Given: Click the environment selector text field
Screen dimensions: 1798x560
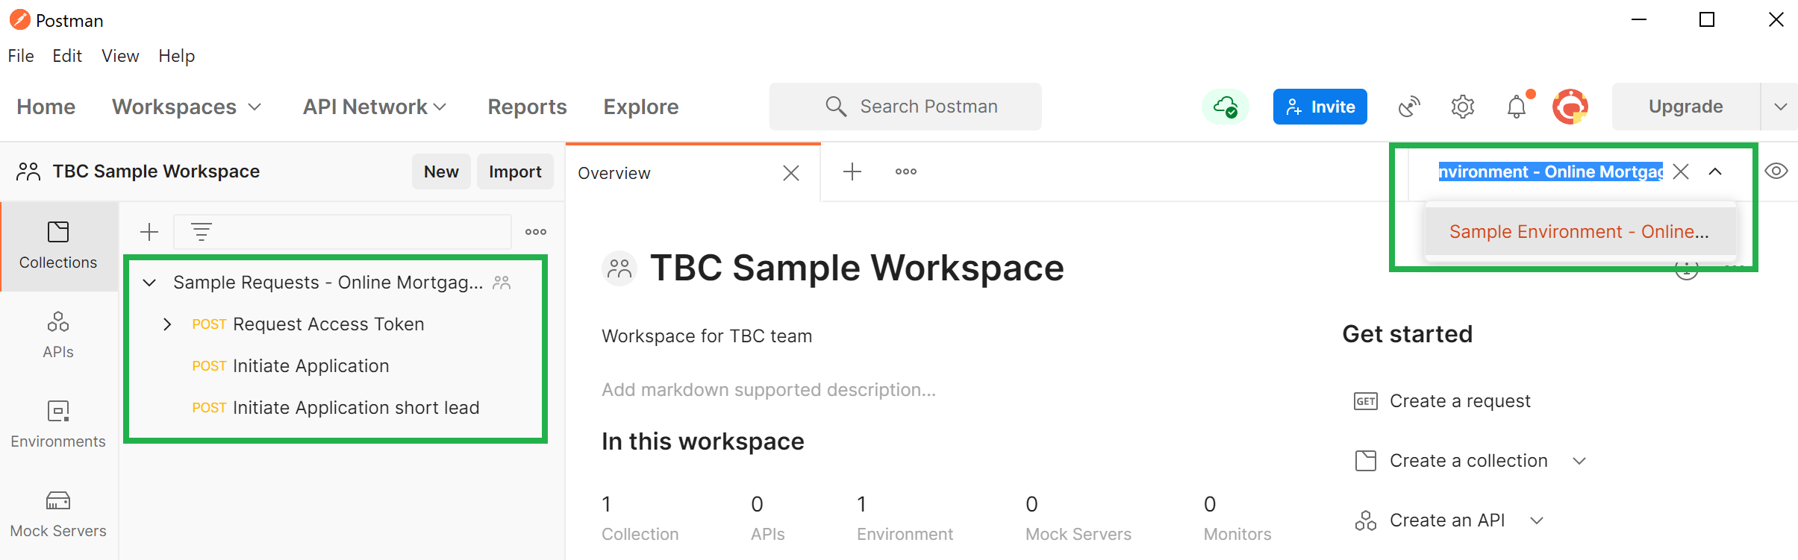Looking at the screenshot, I should coord(1551,172).
